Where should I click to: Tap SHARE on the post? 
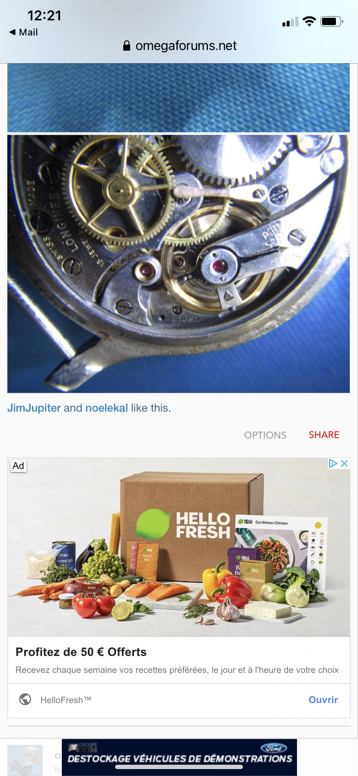point(324,435)
